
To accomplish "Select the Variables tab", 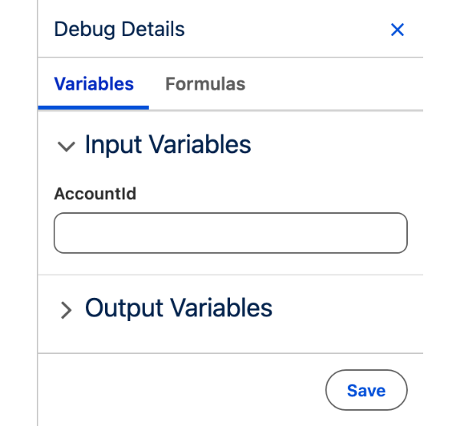I will [x=94, y=84].
